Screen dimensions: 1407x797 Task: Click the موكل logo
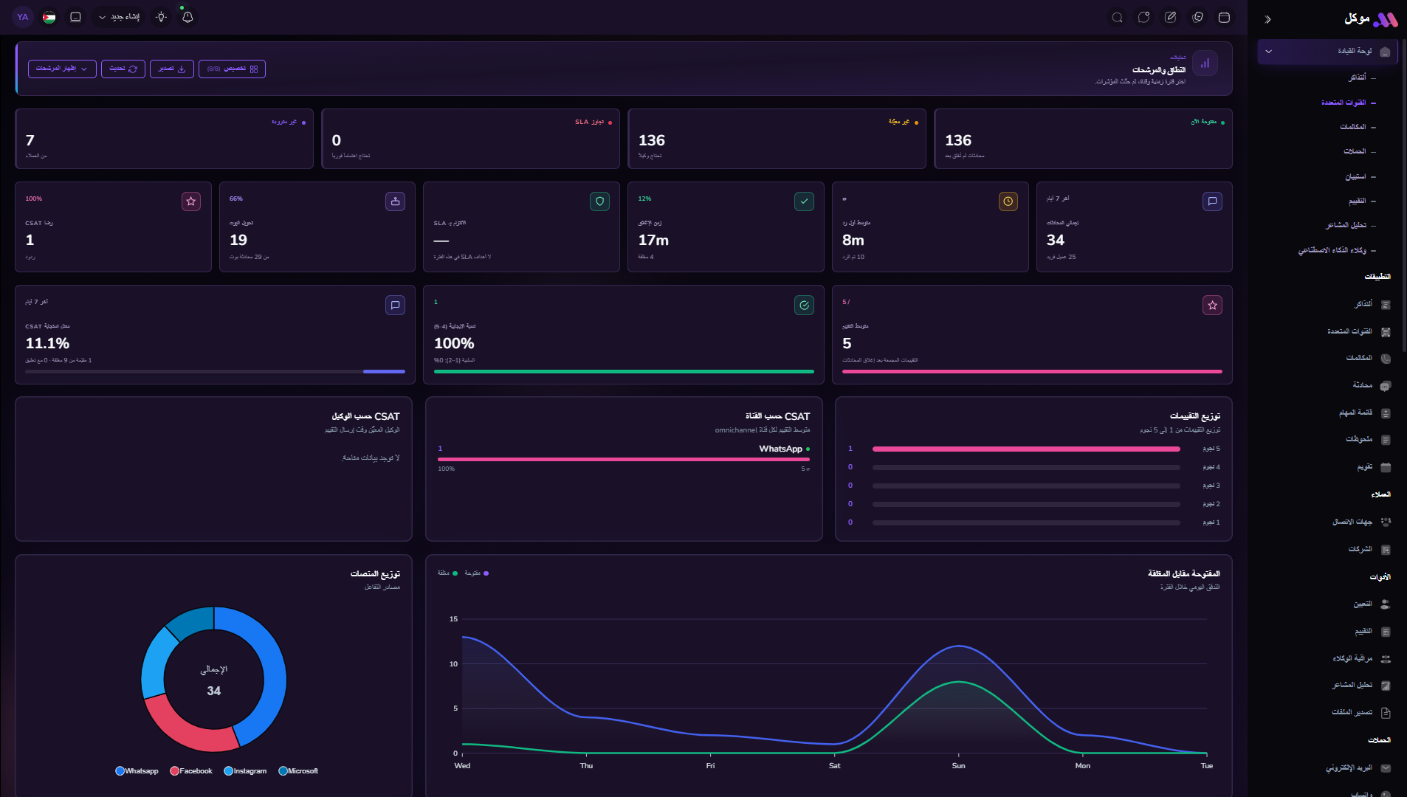click(1371, 19)
